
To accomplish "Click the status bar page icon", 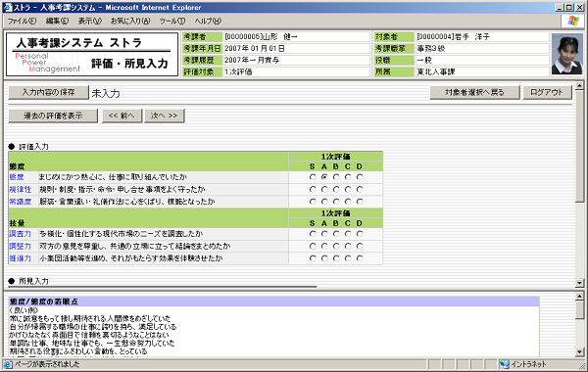I will [x=8, y=364].
